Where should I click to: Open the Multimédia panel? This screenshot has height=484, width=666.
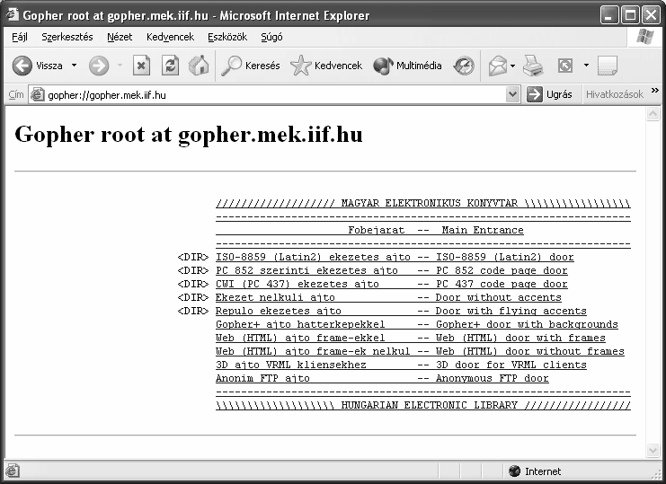[x=407, y=66]
